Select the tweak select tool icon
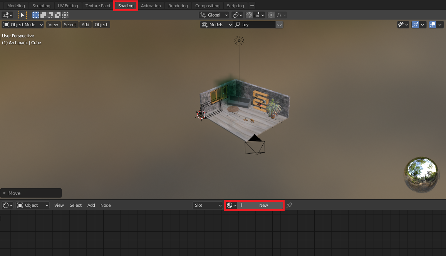This screenshot has width=446, height=256. [x=22, y=15]
